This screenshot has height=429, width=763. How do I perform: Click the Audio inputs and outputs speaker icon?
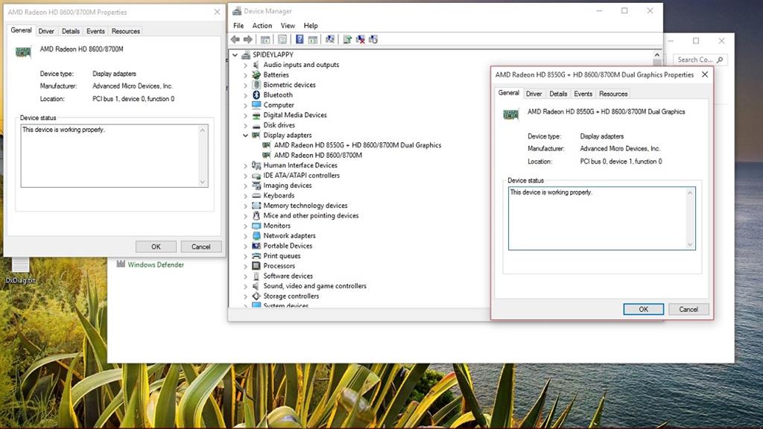click(256, 65)
